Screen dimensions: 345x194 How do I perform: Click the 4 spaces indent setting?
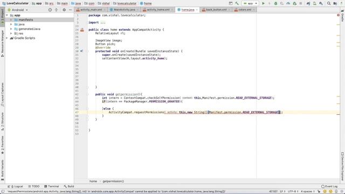tap(308, 192)
